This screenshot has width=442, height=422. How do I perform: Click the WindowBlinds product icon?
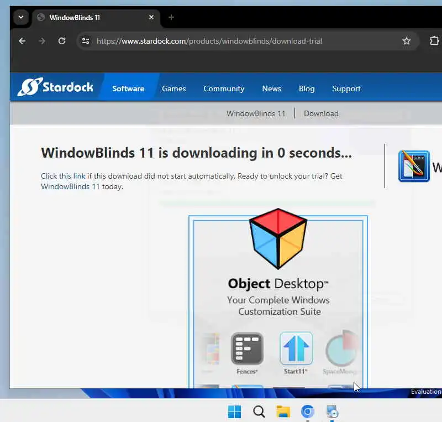tap(414, 166)
